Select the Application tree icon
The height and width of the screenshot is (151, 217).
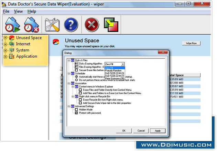12,56
